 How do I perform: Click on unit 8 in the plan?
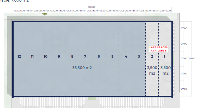pos(72,57)
